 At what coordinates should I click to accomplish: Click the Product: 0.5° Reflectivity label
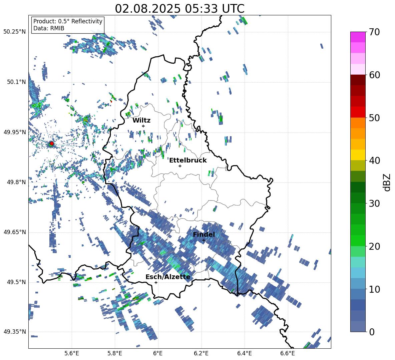click(68, 21)
